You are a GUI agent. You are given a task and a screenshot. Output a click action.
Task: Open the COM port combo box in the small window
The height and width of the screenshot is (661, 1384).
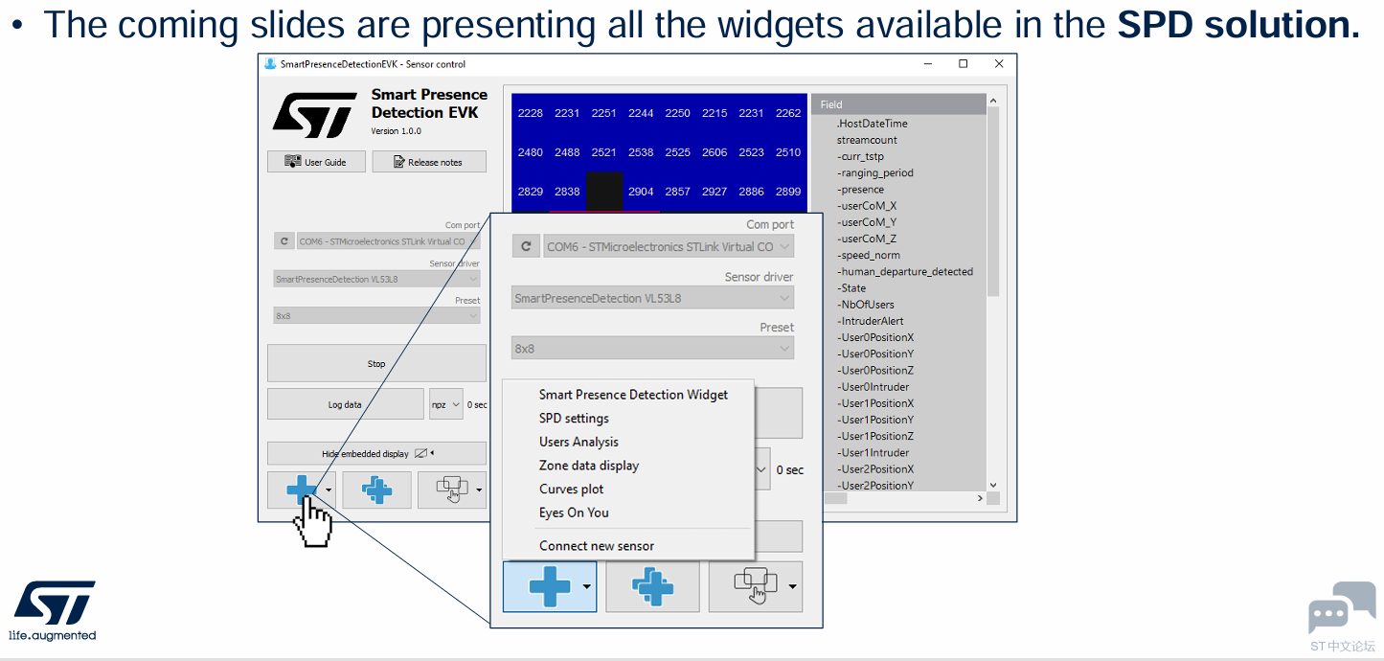coord(389,241)
